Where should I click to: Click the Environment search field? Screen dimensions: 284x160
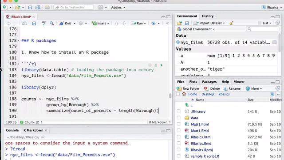[x=262, y=29]
